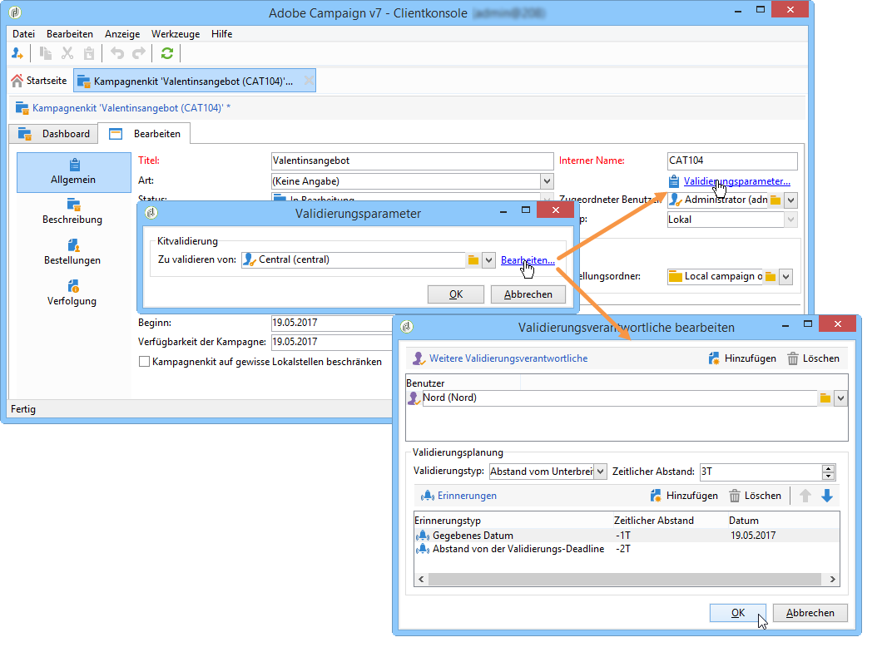Click the Zu validieren von Central field

pyautogui.click(x=354, y=260)
